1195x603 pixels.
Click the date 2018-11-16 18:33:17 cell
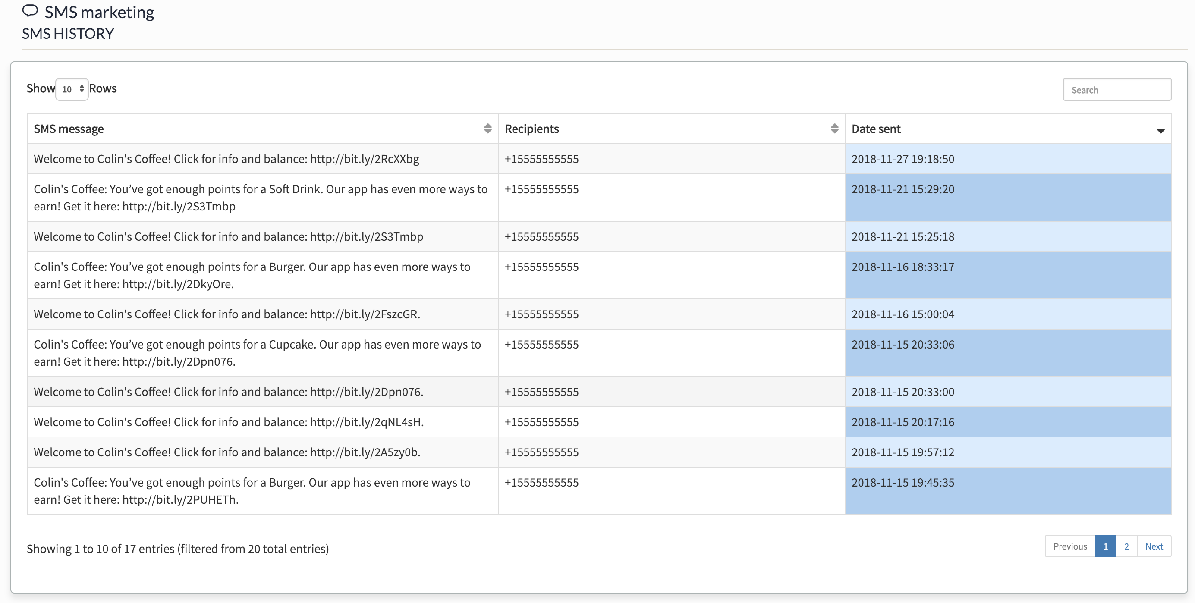[x=903, y=267]
